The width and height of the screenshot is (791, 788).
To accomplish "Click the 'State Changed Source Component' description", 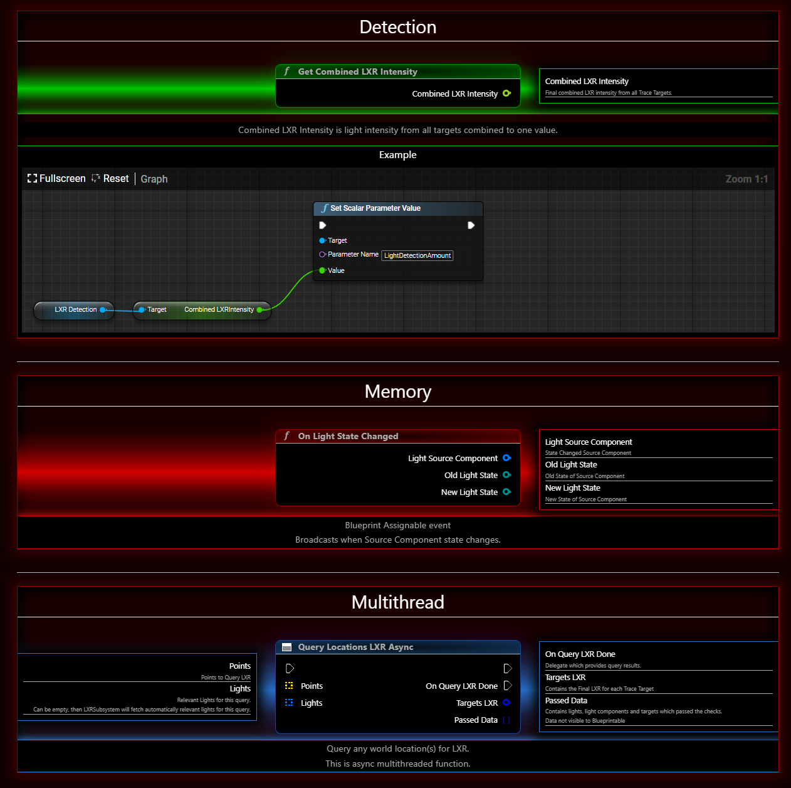I will point(588,453).
